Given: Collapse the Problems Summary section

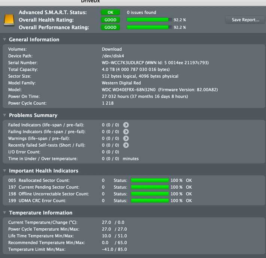Looking at the screenshot, I should point(4,115).
